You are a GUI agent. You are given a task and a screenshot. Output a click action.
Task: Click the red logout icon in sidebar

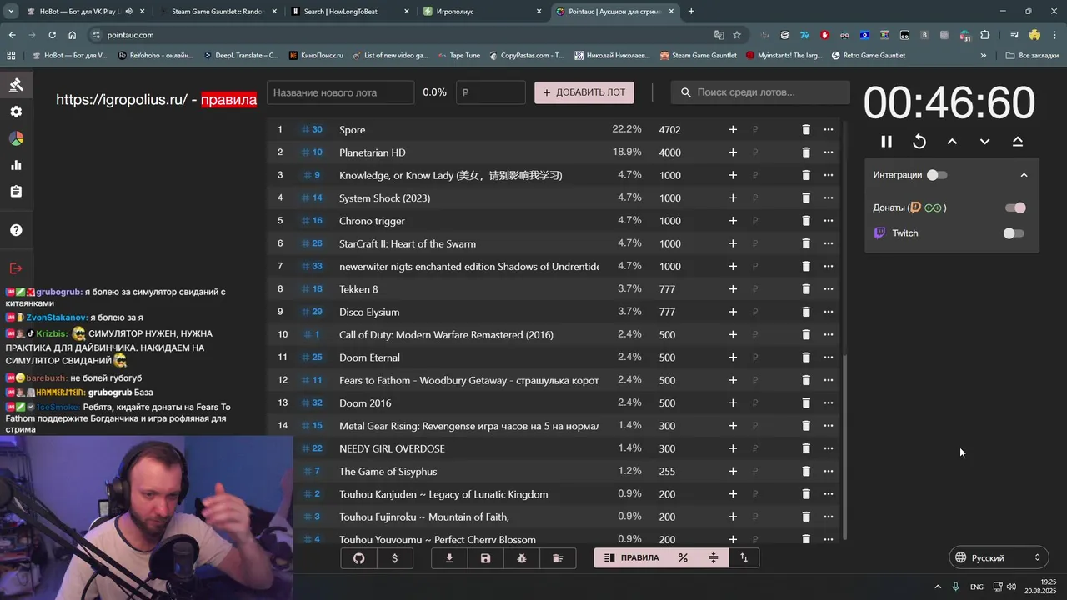point(16,268)
